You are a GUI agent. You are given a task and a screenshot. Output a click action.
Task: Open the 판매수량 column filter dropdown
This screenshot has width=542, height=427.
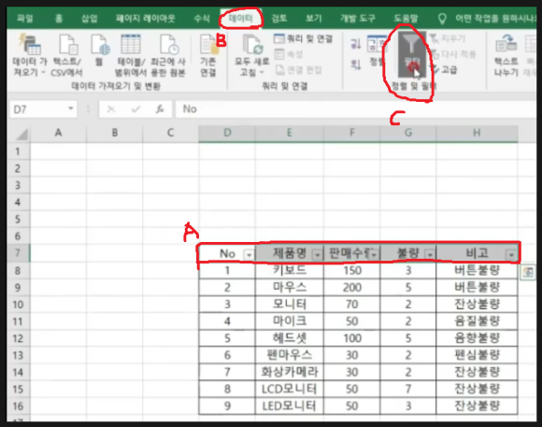coord(374,255)
